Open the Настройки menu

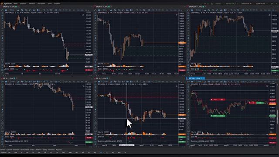pyautogui.click(x=41, y=3)
